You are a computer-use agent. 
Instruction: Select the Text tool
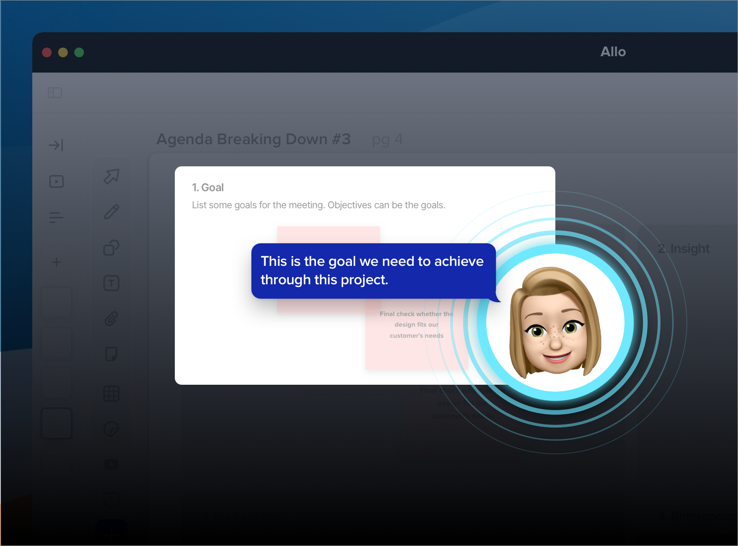pyautogui.click(x=111, y=283)
